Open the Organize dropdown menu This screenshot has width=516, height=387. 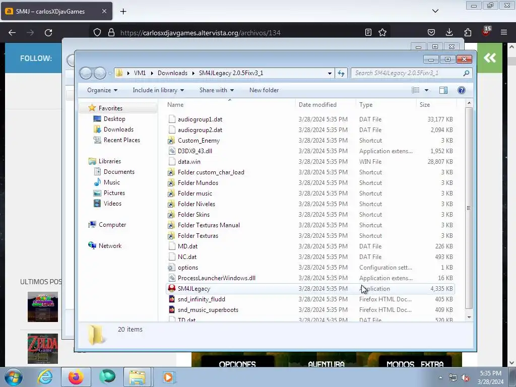pyautogui.click(x=102, y=90)
